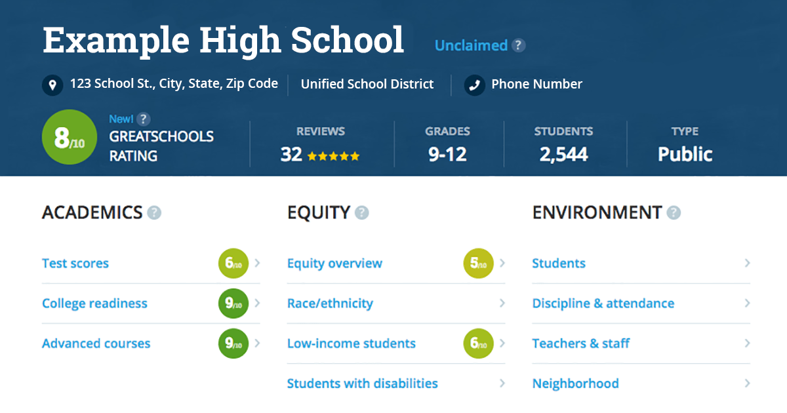Viewport: 787px width, 413px height.
Task: Select the 5/10 Equity overview badge
Action: click(x=478, y=263)
